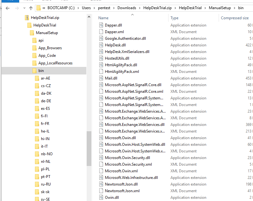Expand the breadcrumb overflow chevron before BOOTCAMP
This screenshot has width=253, height=201.
pyautogui.click(x=44, y=8)
